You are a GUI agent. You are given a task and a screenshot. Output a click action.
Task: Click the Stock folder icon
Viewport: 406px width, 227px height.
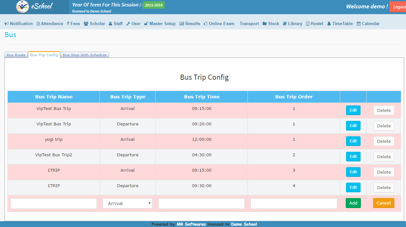(x=265, y=24)
